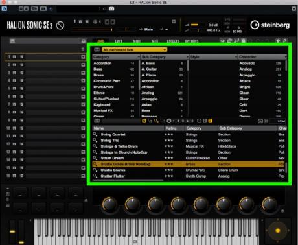Click the previous program arrow in slot header
The image size is (298, 245).
pos(107,22)
